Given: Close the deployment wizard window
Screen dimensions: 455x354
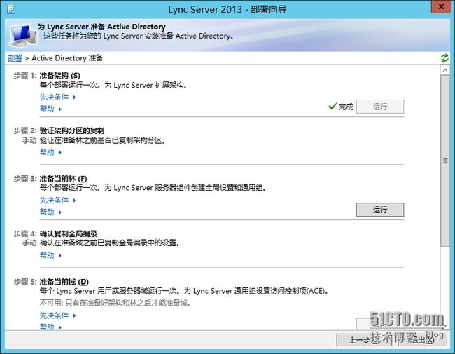Looking at the screenshot, I should tap(441, 7).
